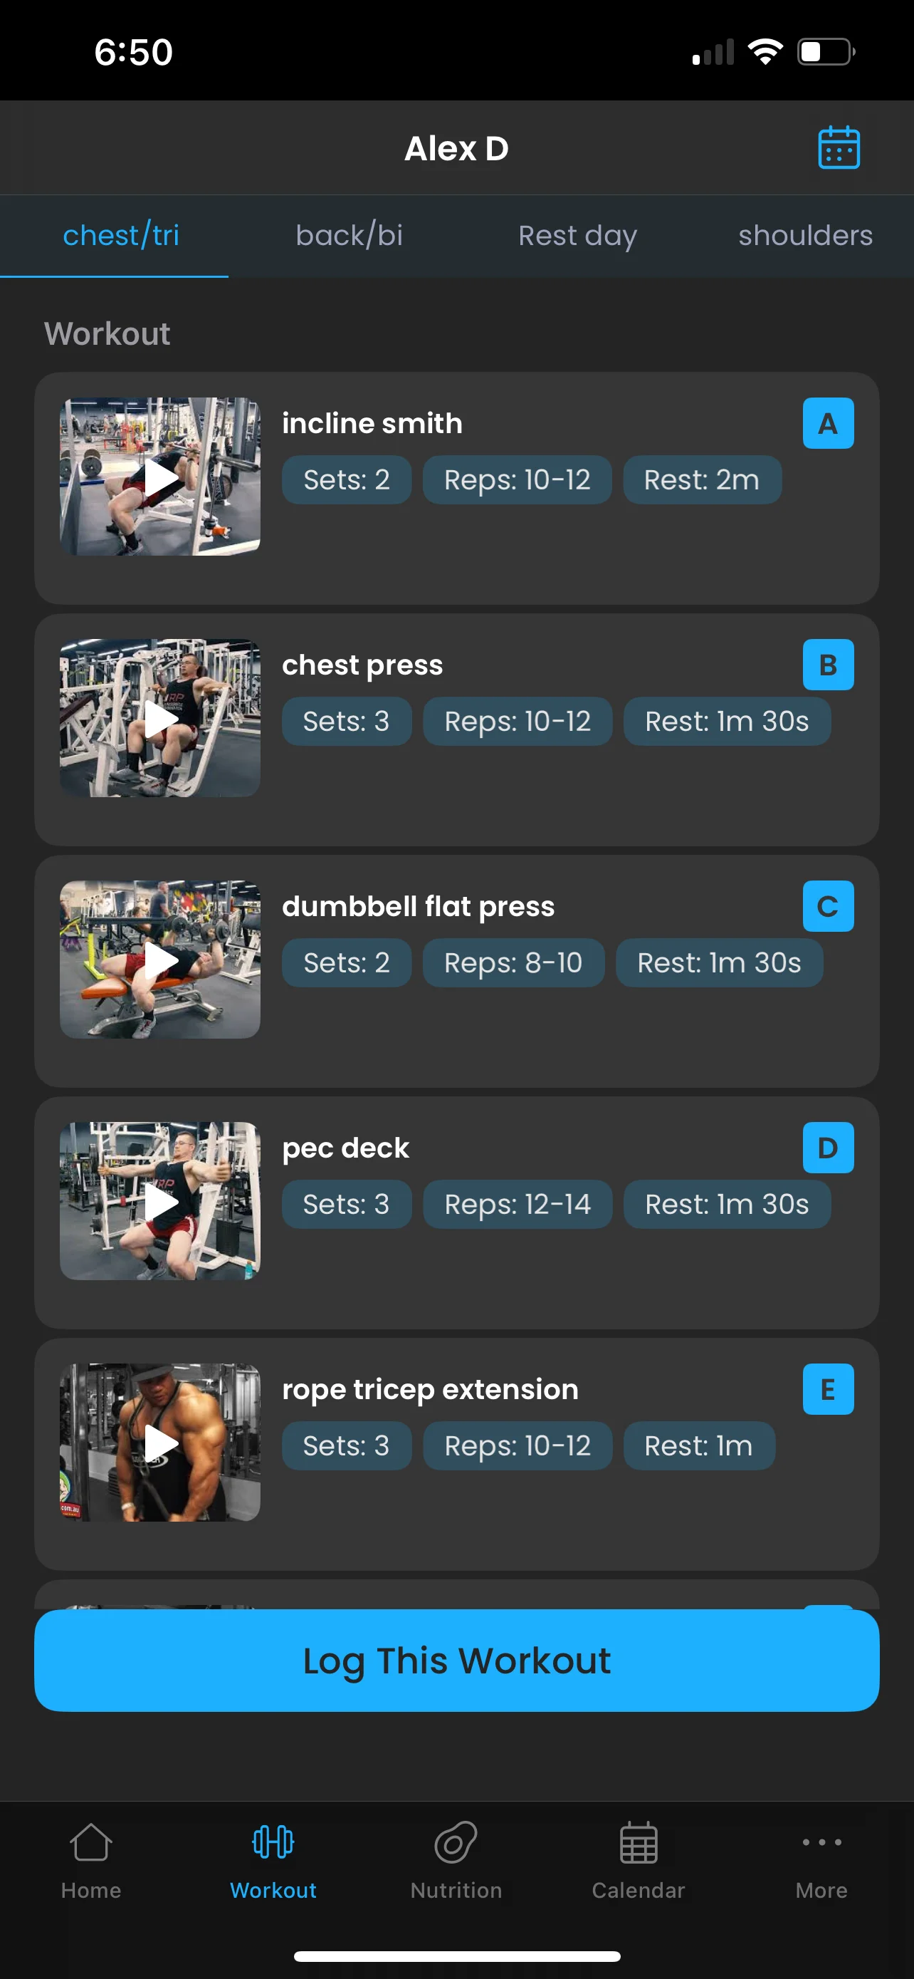Open the shoulders tab
Image resolution: width=914 pixels, height=1979 pixels.
click(x=804, y=235)
